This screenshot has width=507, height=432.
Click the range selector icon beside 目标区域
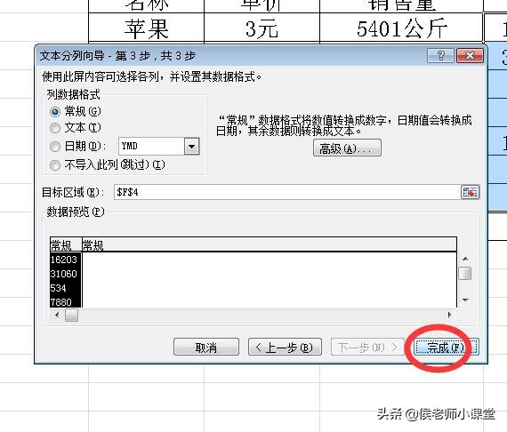(x=470, y=192)
